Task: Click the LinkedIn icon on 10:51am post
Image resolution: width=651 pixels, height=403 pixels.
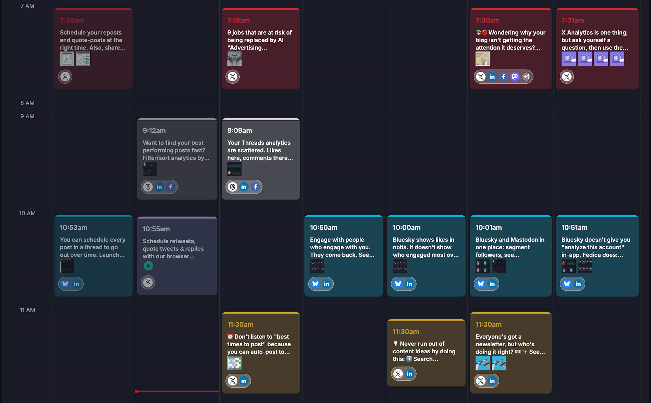Action: (x=578, y=284)
